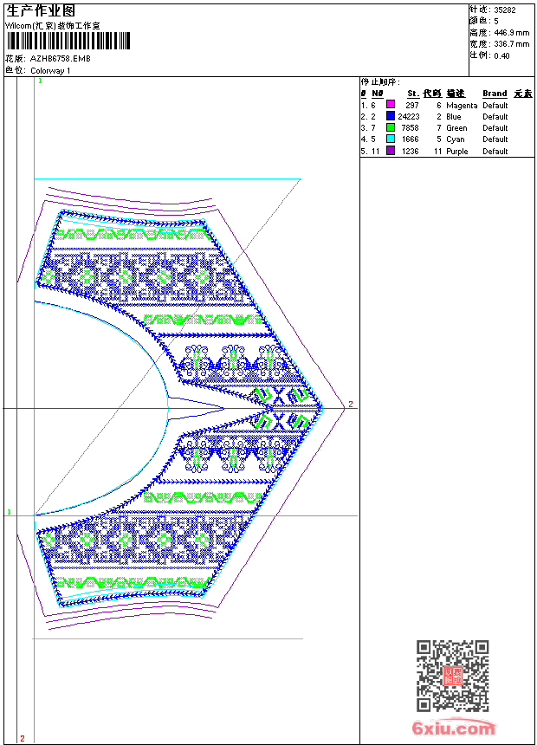This screenshot has height=745, width=537.
Task: Click the QR code image
Action: 453,676
